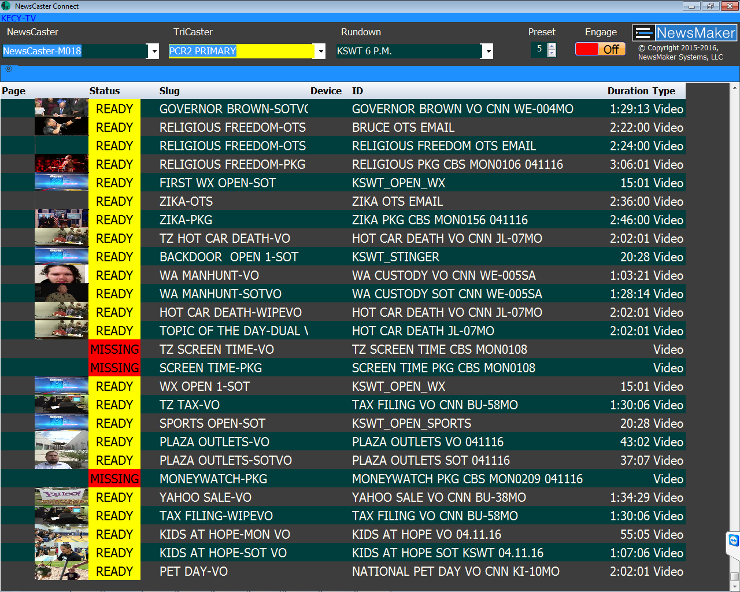Click the Preset number field showing 5

pos(539,49)
